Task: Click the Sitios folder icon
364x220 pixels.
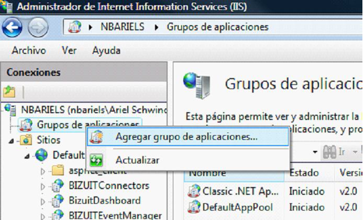Action: [x=26, y=140]
